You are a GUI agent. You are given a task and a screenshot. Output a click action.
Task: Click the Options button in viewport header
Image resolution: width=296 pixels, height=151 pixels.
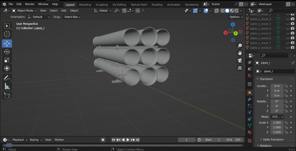236,17
